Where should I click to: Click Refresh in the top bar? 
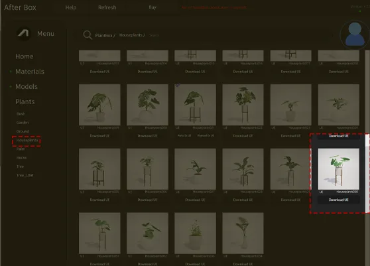107,7
